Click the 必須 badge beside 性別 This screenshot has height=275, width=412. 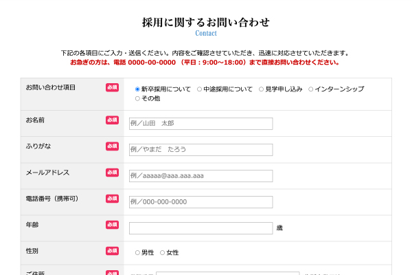112,251
